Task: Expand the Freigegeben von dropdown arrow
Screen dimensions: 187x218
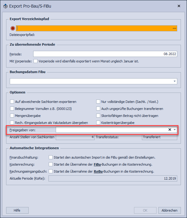Action: (x=175, y=130)
